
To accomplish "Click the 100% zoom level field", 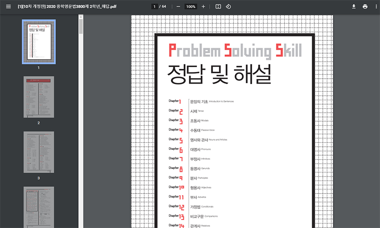I will [x=191, y=7].
